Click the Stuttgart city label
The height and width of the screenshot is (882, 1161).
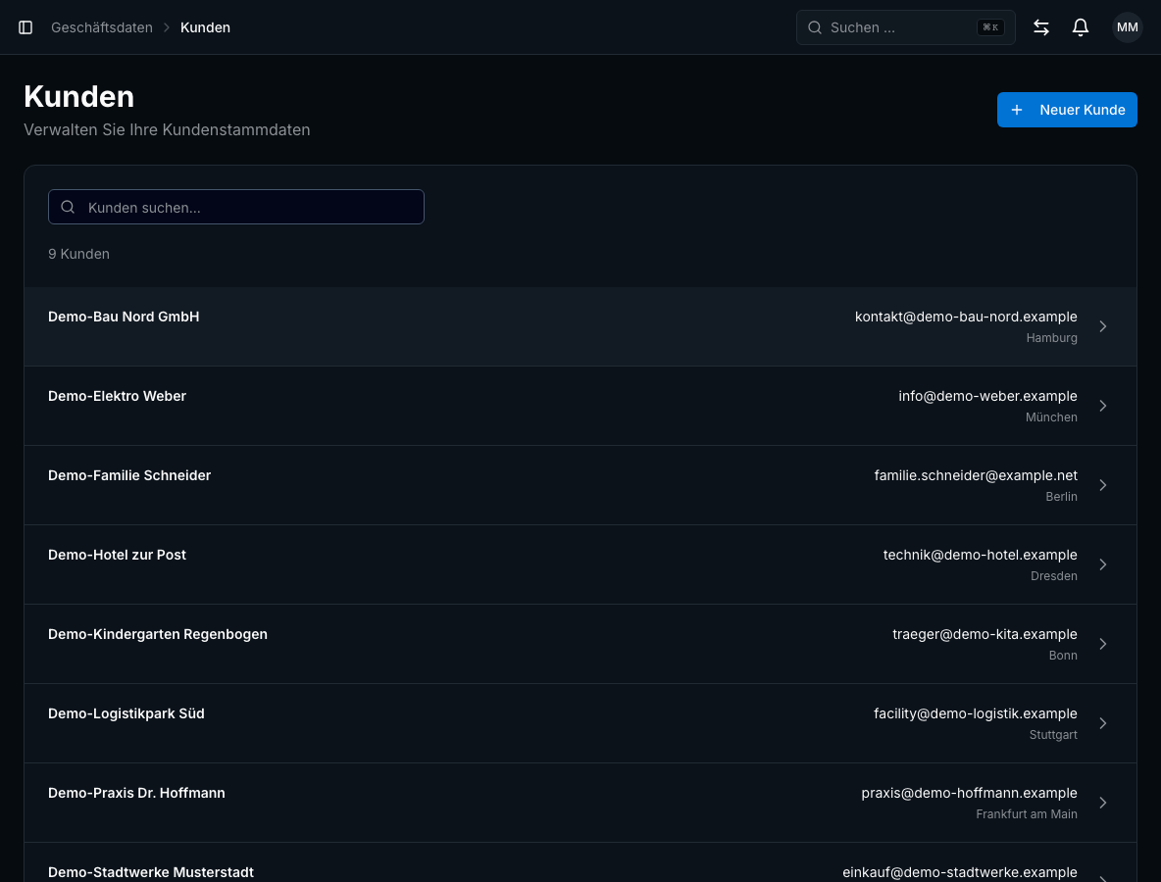[1053, 735]
